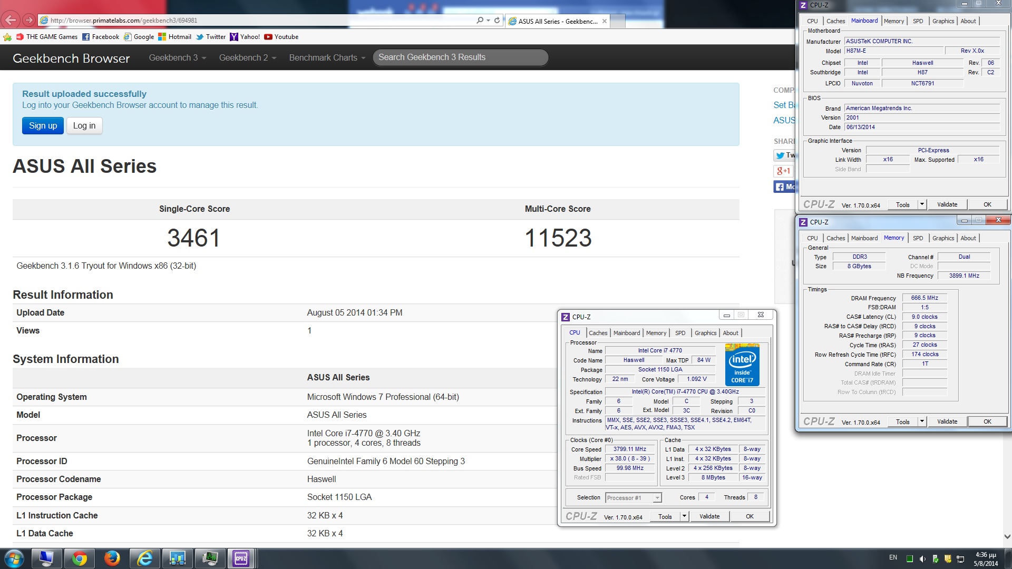The image size is (1012, 569).
Task: Switch to SPD tab in CPU window
Action: pos(680,333)
